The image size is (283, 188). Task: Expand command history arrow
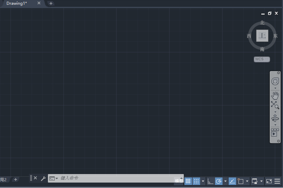(181, 178)
